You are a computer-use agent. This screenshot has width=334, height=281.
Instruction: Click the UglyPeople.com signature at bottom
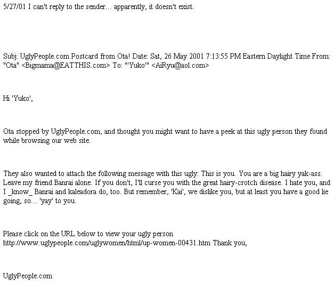[28, 276]
